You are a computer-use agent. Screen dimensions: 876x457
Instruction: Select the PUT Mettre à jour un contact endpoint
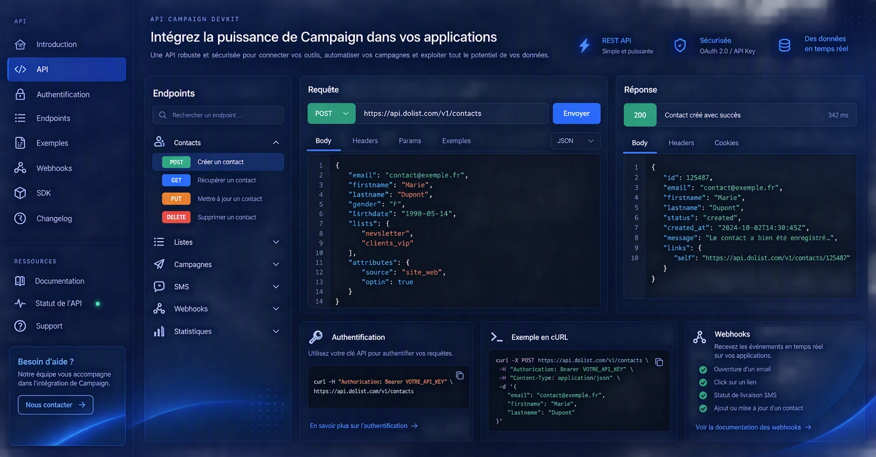tap(218, 199)
